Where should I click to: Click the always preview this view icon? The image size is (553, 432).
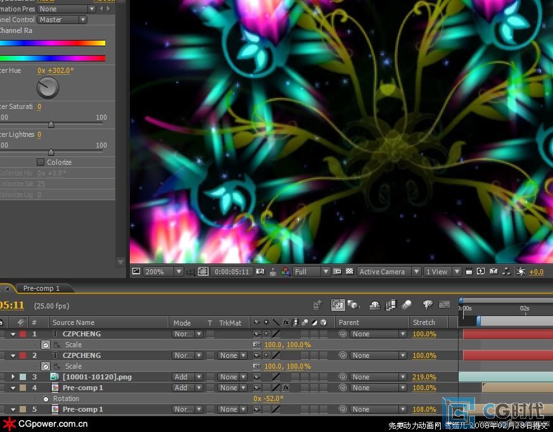pos(136,271)
